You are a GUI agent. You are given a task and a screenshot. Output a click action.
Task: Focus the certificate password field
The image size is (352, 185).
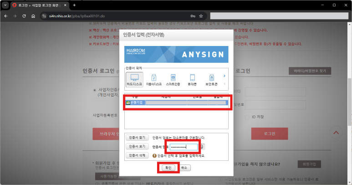coord(184,147)
